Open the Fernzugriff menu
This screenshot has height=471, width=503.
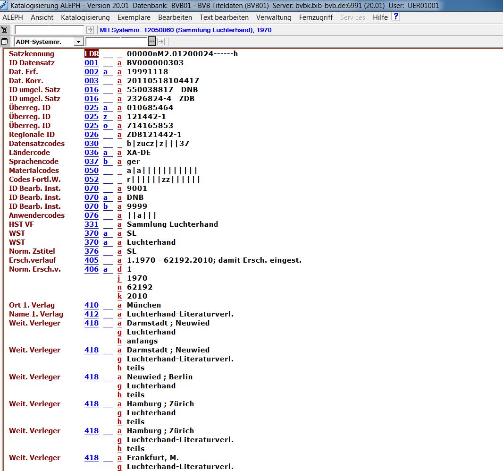316,17
